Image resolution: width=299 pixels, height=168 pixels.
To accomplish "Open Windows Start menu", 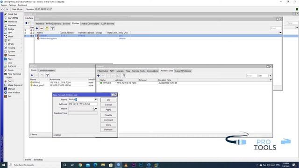I will click(x=4, y=165).
